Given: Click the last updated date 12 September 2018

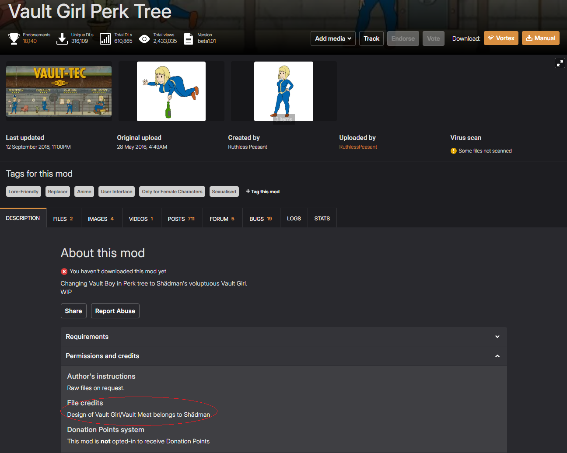Looking at the screenshot, I should 38,147.
